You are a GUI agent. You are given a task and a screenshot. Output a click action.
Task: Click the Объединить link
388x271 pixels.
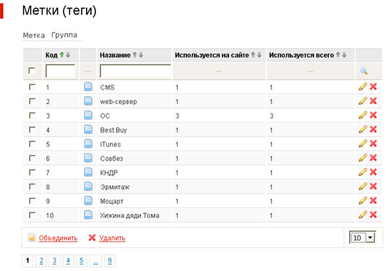(58, 238)
